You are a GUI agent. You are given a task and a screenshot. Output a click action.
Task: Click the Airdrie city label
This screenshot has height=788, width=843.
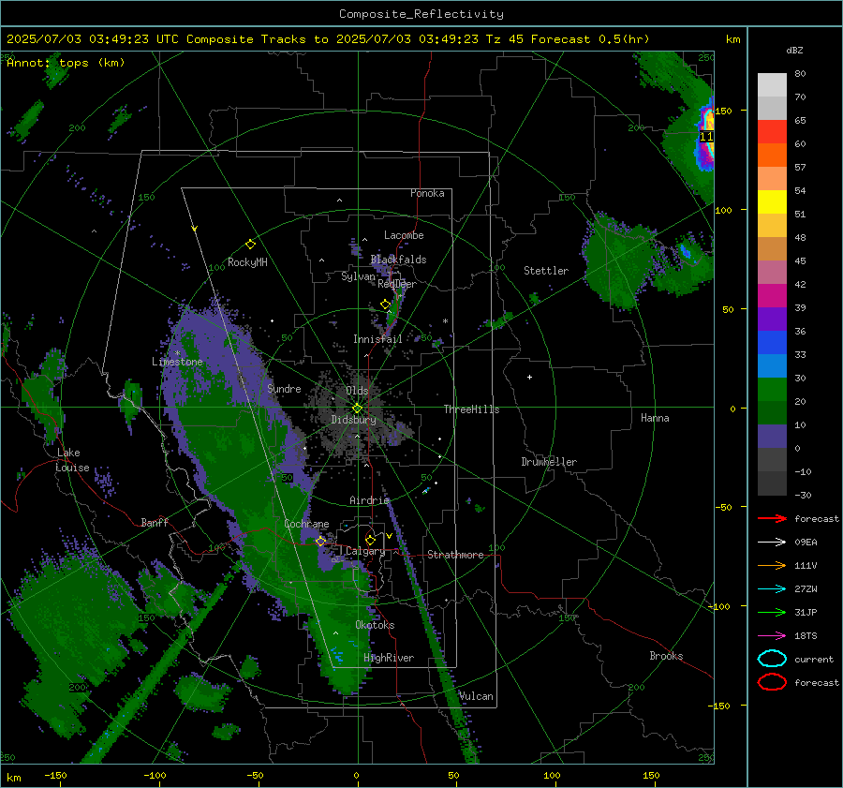click(369, 500)
